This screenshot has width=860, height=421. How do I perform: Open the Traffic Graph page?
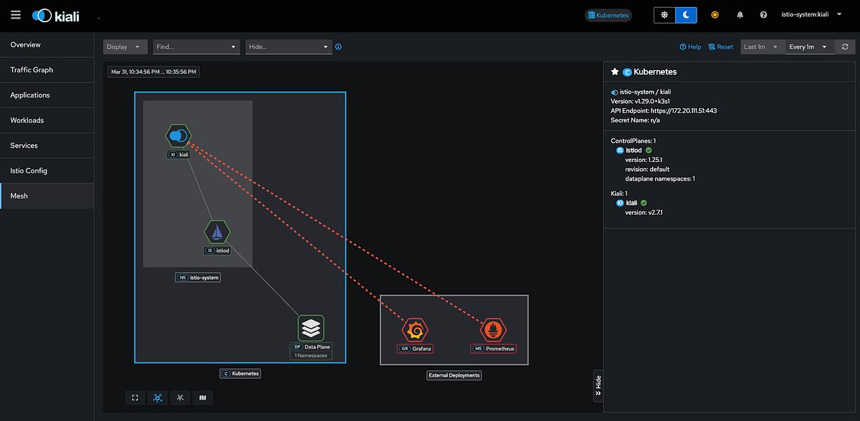point(47,70)
